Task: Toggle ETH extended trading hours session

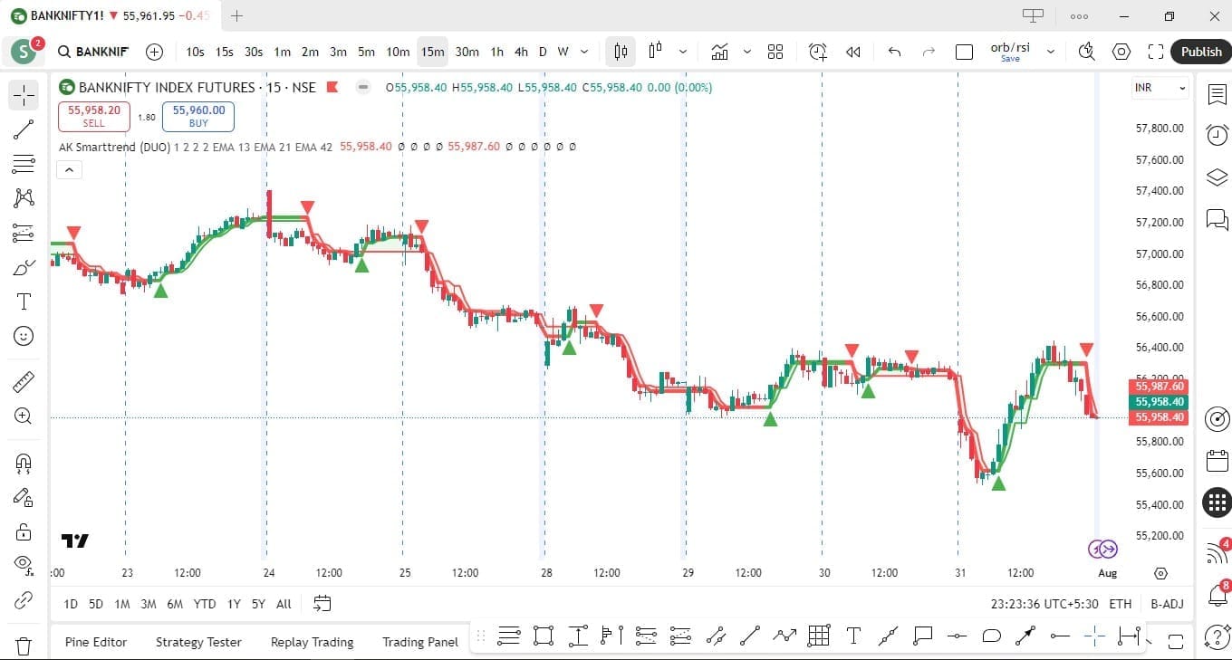Action: coord(1121,604)
